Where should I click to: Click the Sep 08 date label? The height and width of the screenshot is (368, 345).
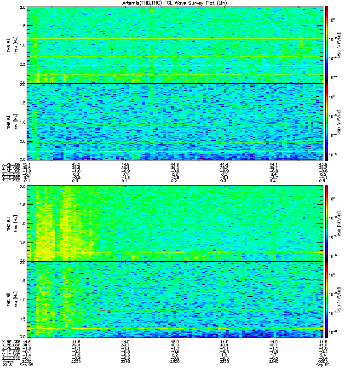coord(27,365)
